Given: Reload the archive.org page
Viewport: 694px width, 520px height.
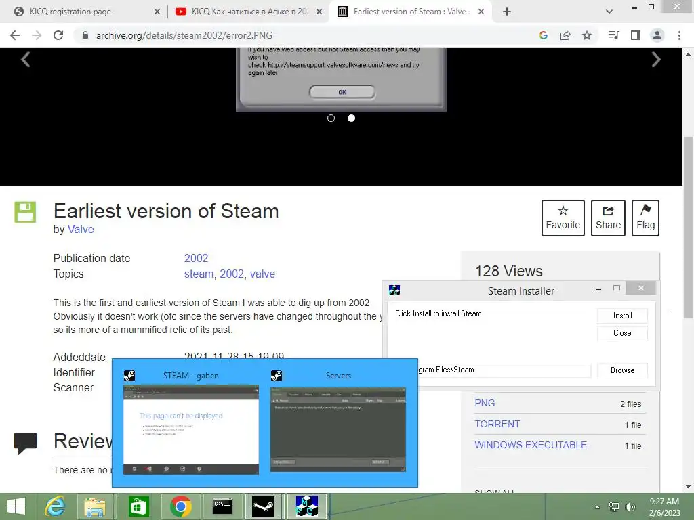Looking at the screenshot, I should tap(58, 35).
